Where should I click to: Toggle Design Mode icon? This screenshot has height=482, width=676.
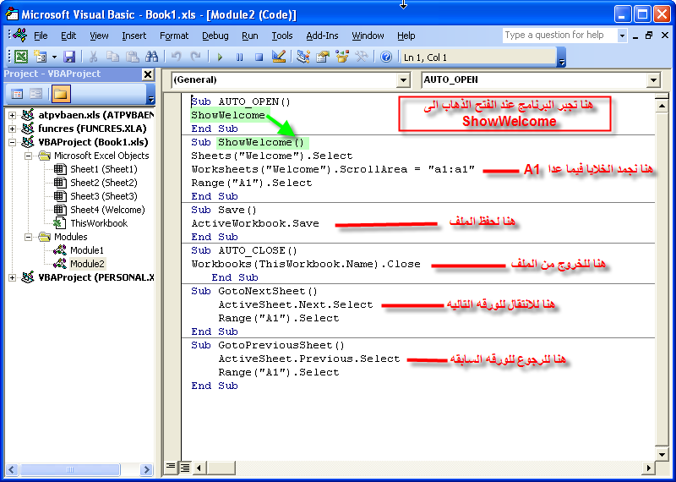[279, 57]
